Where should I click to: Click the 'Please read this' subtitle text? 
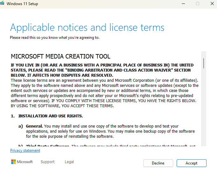[54, 38]
